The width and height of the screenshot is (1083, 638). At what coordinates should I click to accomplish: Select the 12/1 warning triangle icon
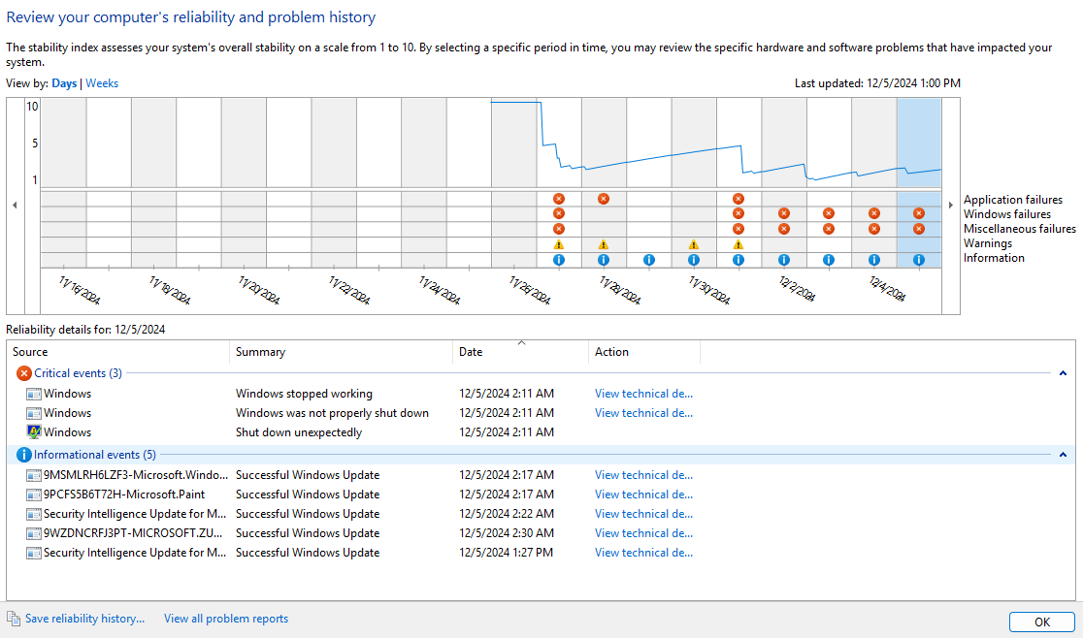coord(738,245)
